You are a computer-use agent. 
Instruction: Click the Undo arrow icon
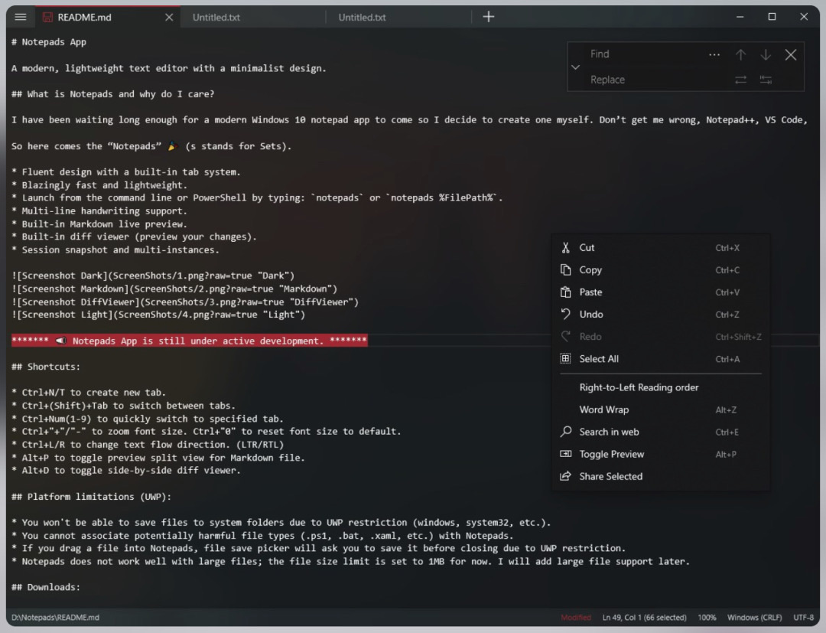click(565, 314)
